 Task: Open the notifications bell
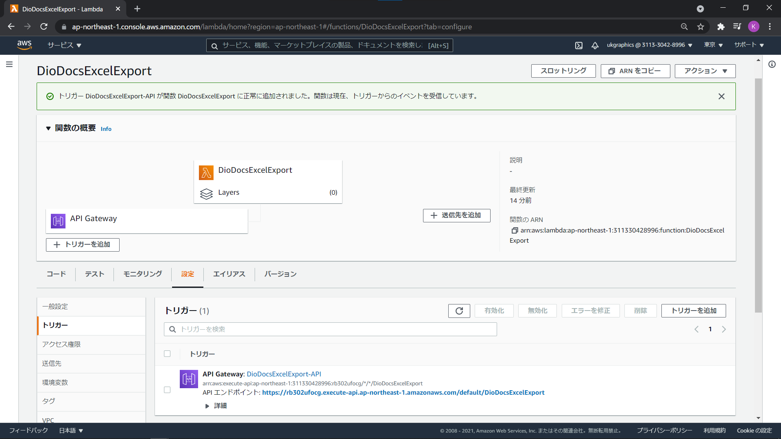595,46
